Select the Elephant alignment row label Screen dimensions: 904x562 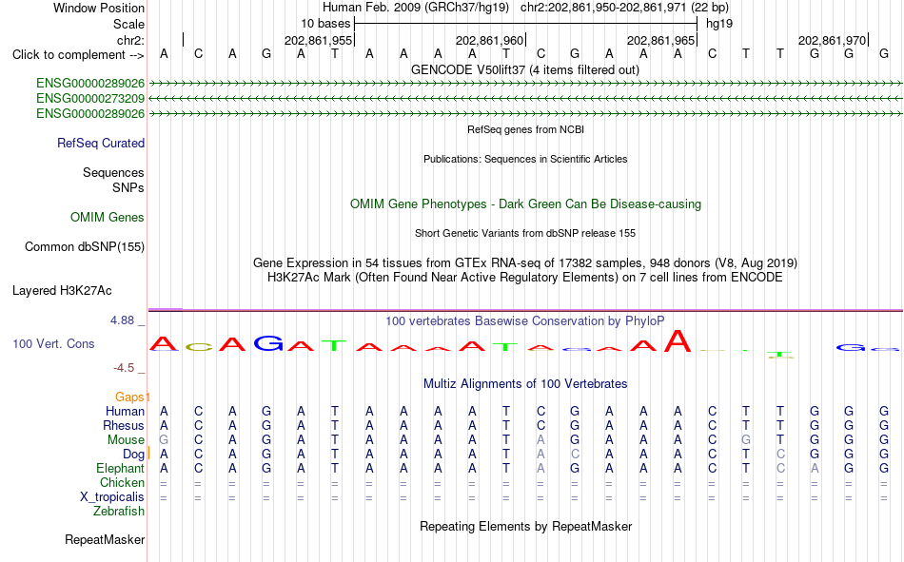(x=121, y=469)
